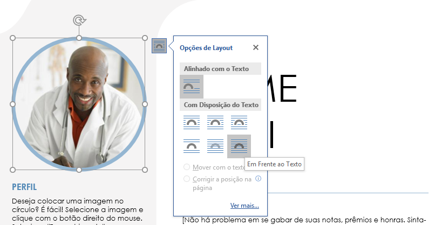The height and width of the screenshot is (225, 435).
Task: Click the bottom-right resize handle of image
Action: (x=145, y=170)
